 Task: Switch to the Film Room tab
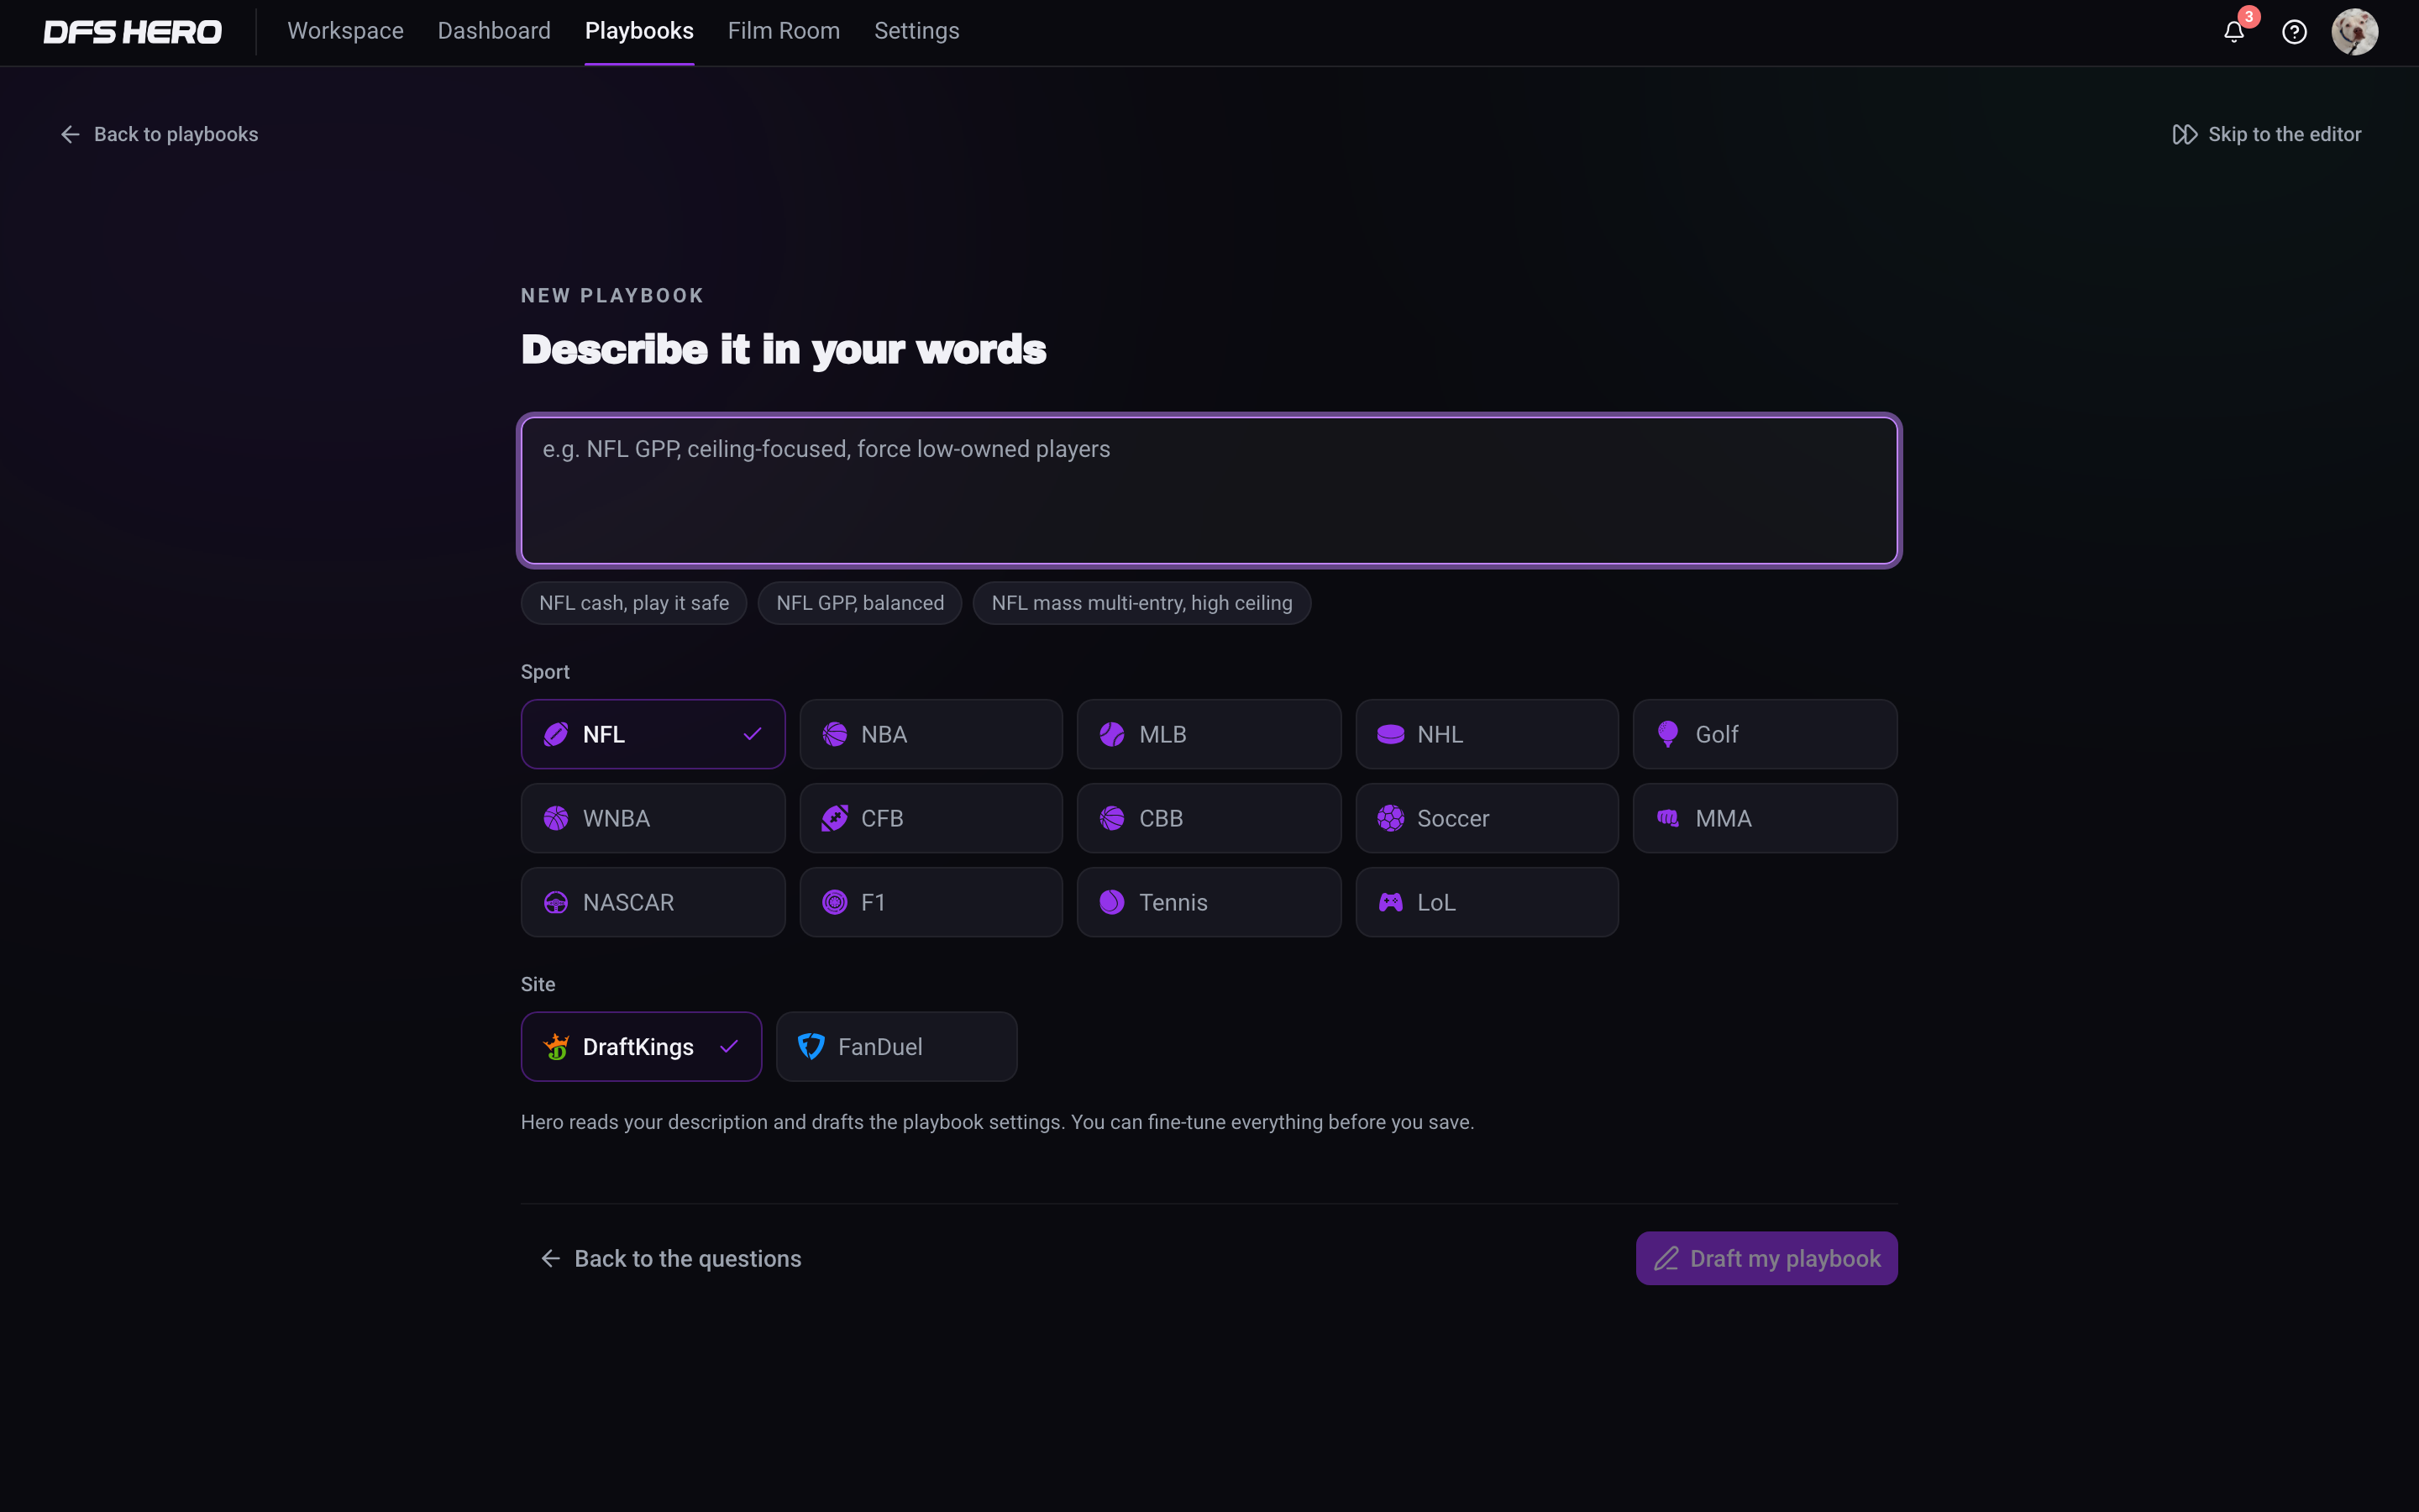coord(784,31)
